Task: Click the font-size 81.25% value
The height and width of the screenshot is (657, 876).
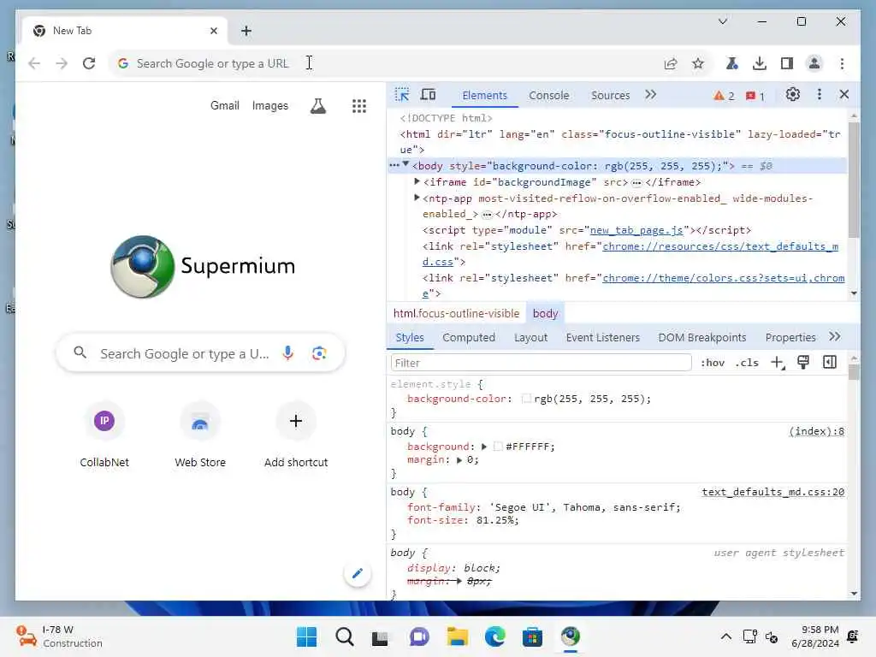Action: click(x=497, y=520)
